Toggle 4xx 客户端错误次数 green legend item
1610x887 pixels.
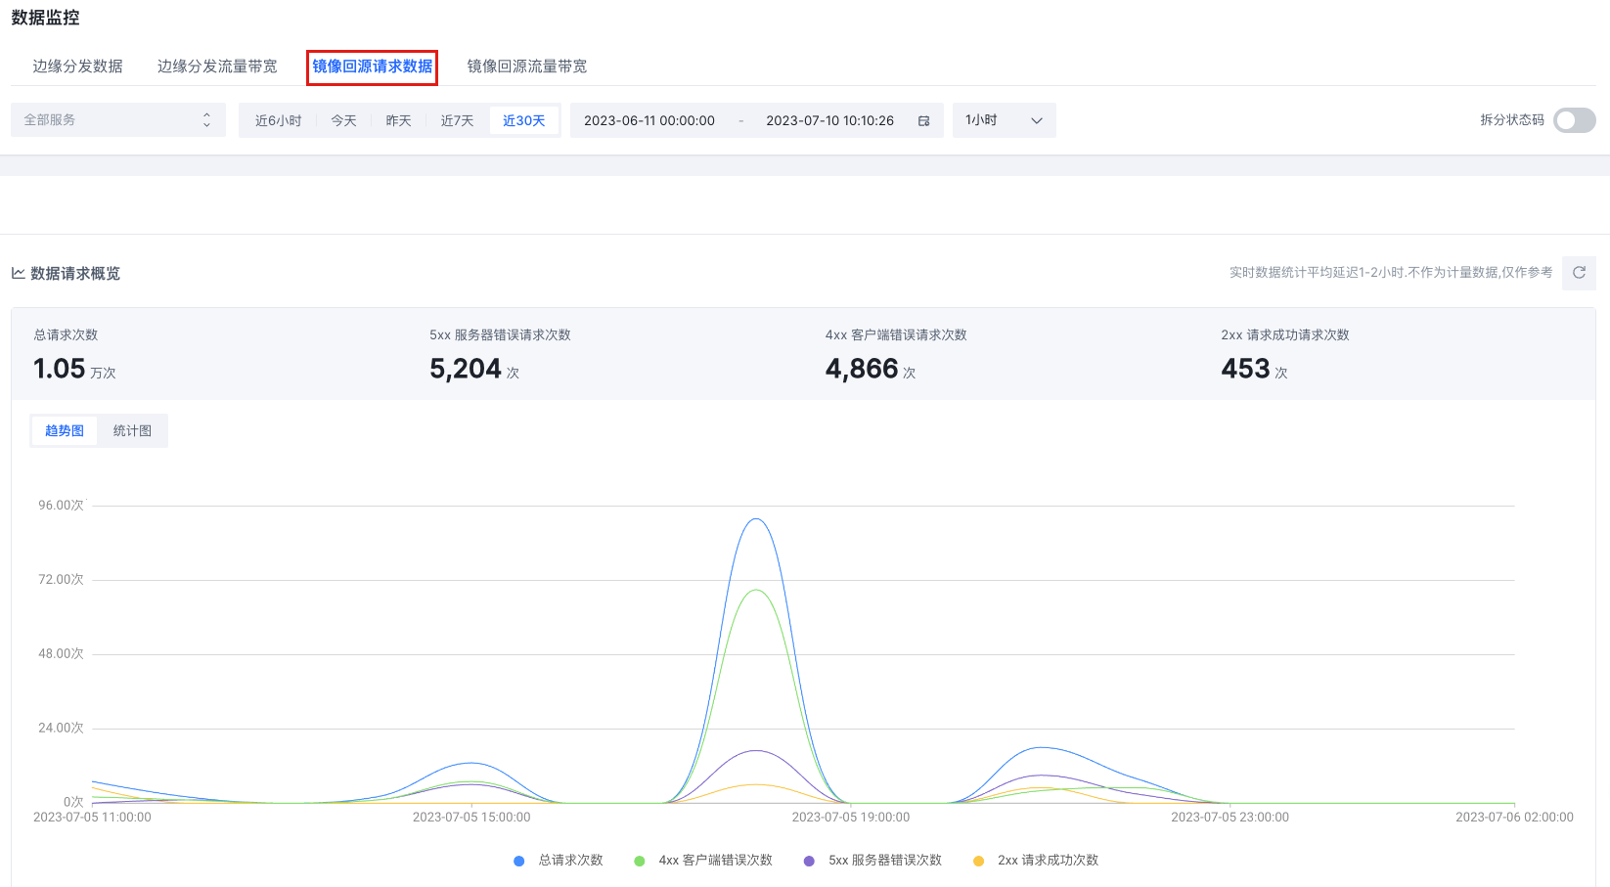(703, 861)
